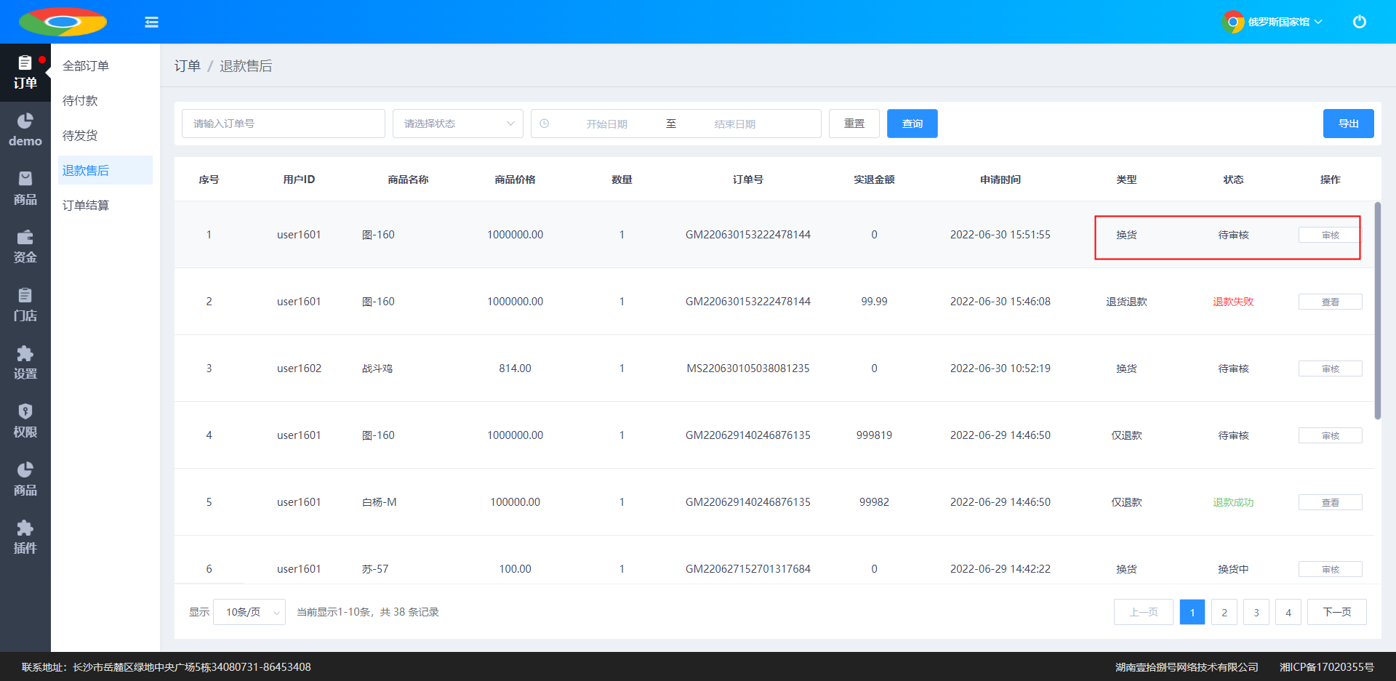
Task: Click the 战斗鸡 product name
Action: (x=377, y=368)
